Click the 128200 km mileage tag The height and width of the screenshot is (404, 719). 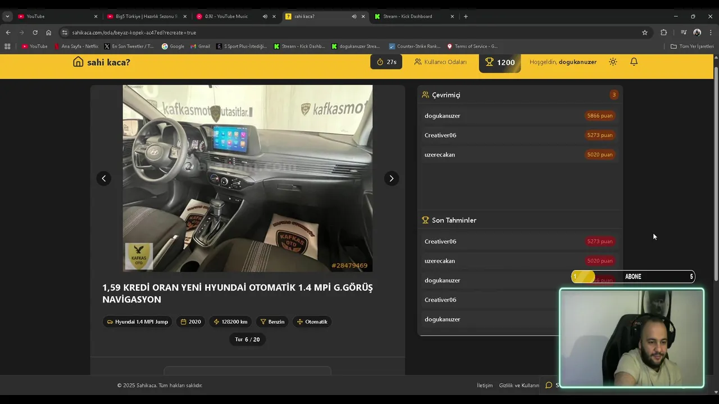pos(230,322)
